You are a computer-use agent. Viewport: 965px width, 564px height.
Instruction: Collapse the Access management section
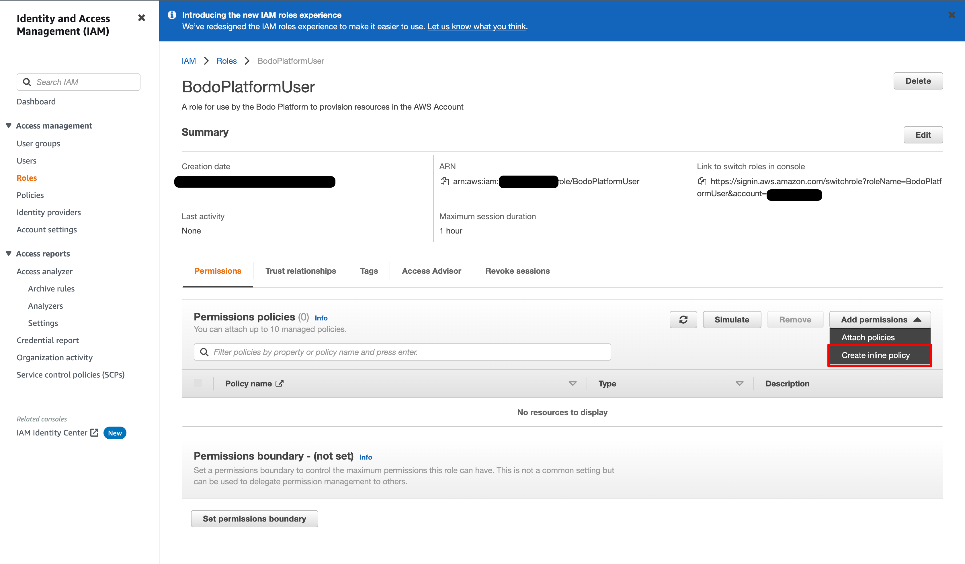pos(8,125)
